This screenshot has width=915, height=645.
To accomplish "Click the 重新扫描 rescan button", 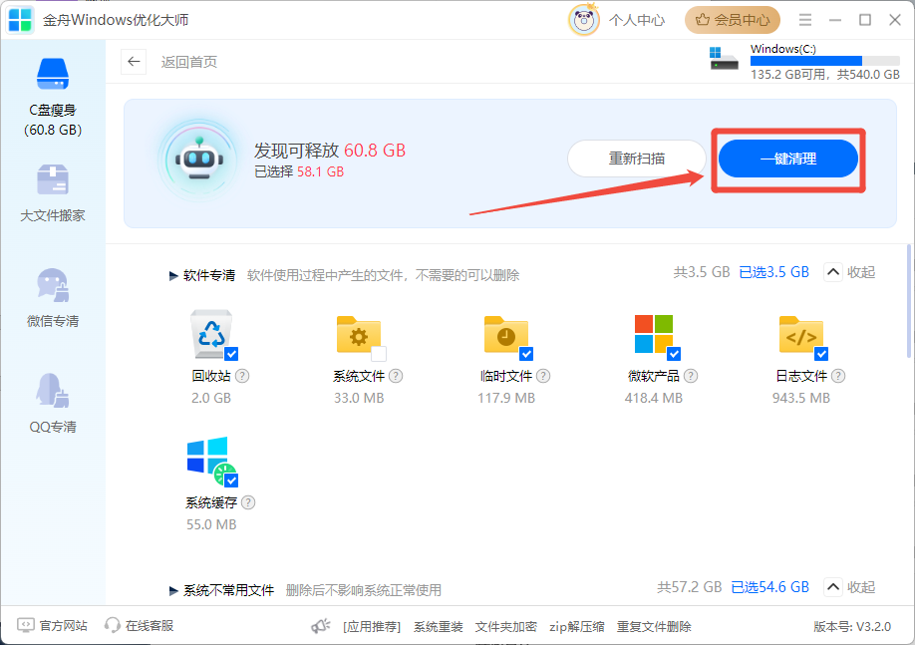I will 637,159.
